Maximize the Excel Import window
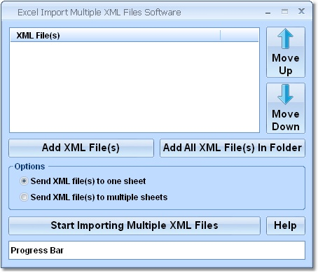The height and width of the screenshot is (273, 318). click(284, 11)
